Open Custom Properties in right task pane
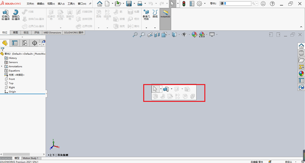The width and height of the screenshot is (305, 163). click(301, 80)
